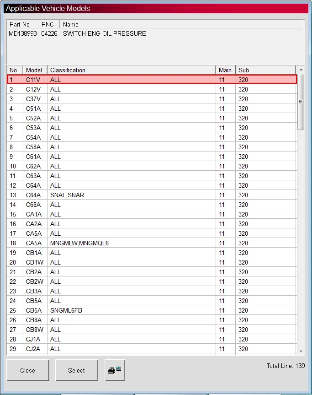
Task: Select model row CB1A
Action: (152, 252)
